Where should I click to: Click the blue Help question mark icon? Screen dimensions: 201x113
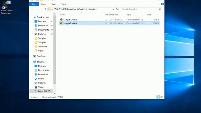(x=162, y=4)
